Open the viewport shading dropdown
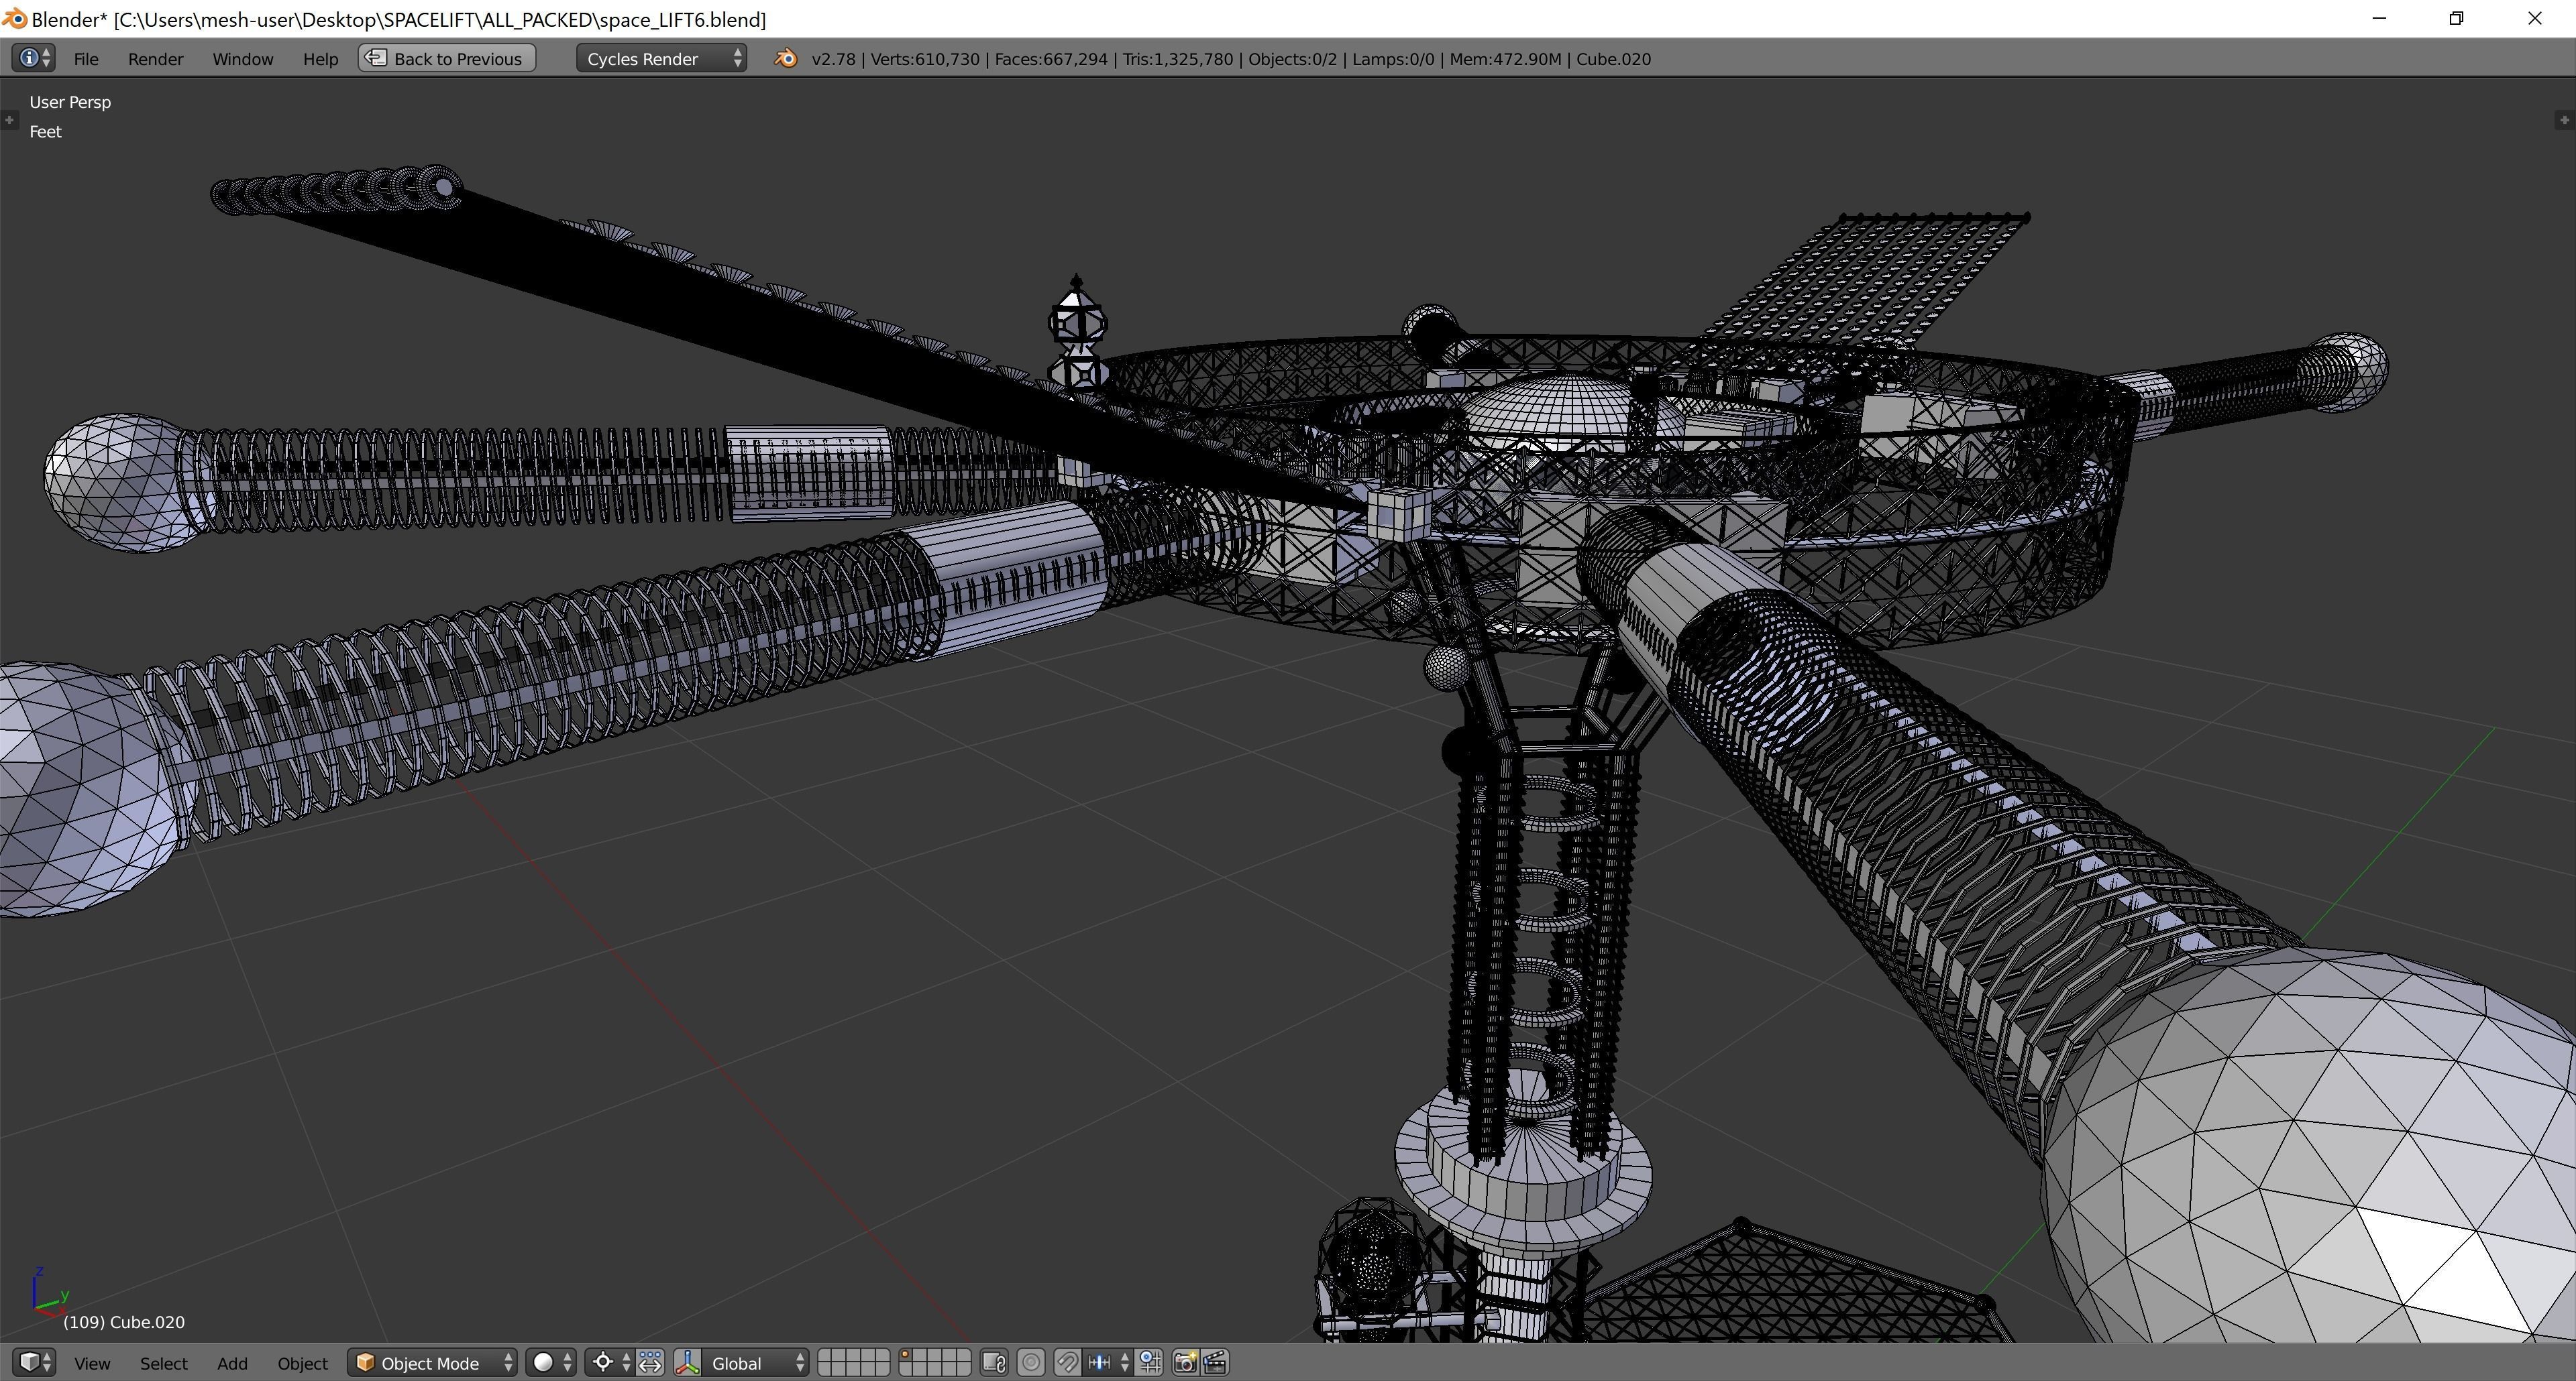This screenshot has height=1381, width=2576. 551,1363
